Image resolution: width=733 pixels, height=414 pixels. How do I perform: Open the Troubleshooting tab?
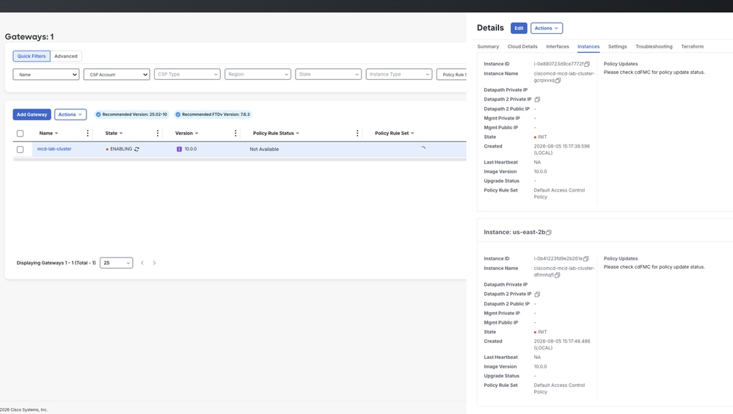tap(654, 46)
